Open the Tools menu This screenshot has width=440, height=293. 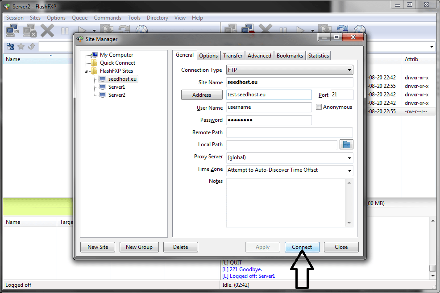tap(134, 18)
